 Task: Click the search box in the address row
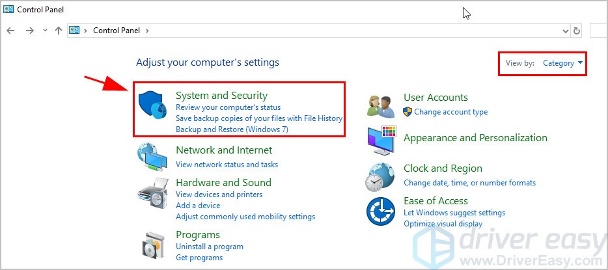598,31
